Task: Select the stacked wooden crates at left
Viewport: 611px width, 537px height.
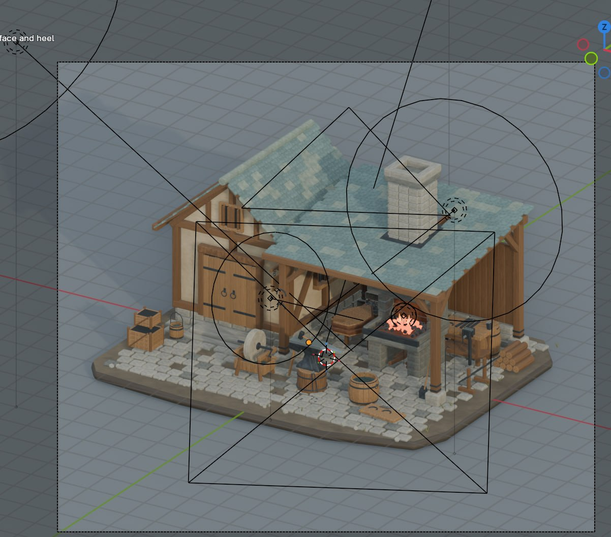Action: (145, 330)
